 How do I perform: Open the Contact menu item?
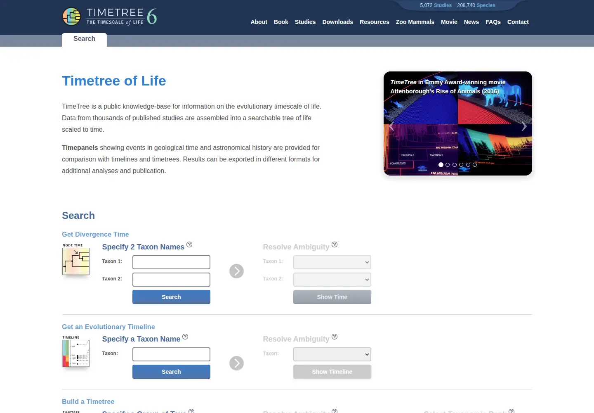point(518,22)
